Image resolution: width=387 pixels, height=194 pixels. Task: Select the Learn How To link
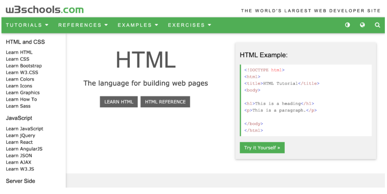(x=21, y=99)
